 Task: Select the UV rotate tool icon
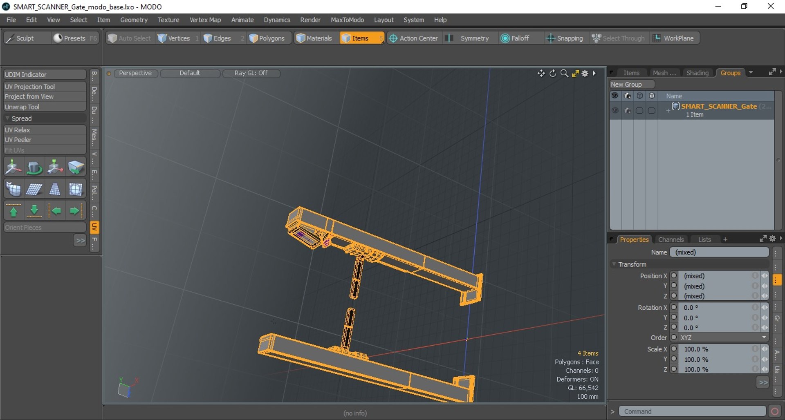(x=34, y=167)
